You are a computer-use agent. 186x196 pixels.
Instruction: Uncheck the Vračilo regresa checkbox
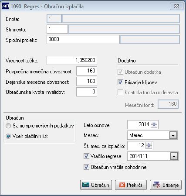86,156
